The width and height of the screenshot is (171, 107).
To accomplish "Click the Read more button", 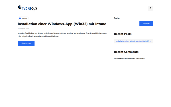I will (26, 43).
